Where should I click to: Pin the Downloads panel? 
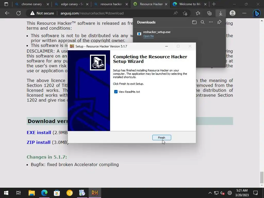pos(219,22)
